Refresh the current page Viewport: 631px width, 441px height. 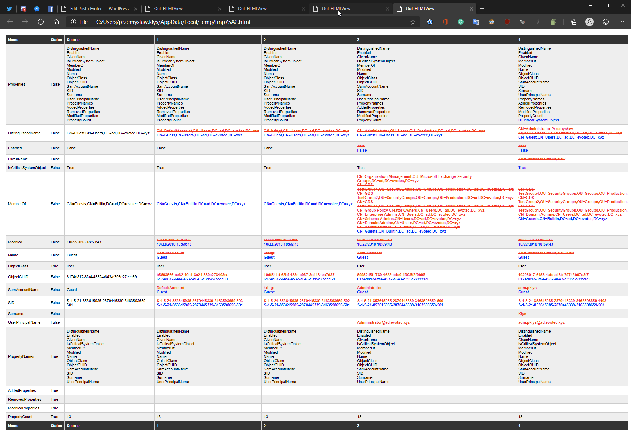point(40,22)
